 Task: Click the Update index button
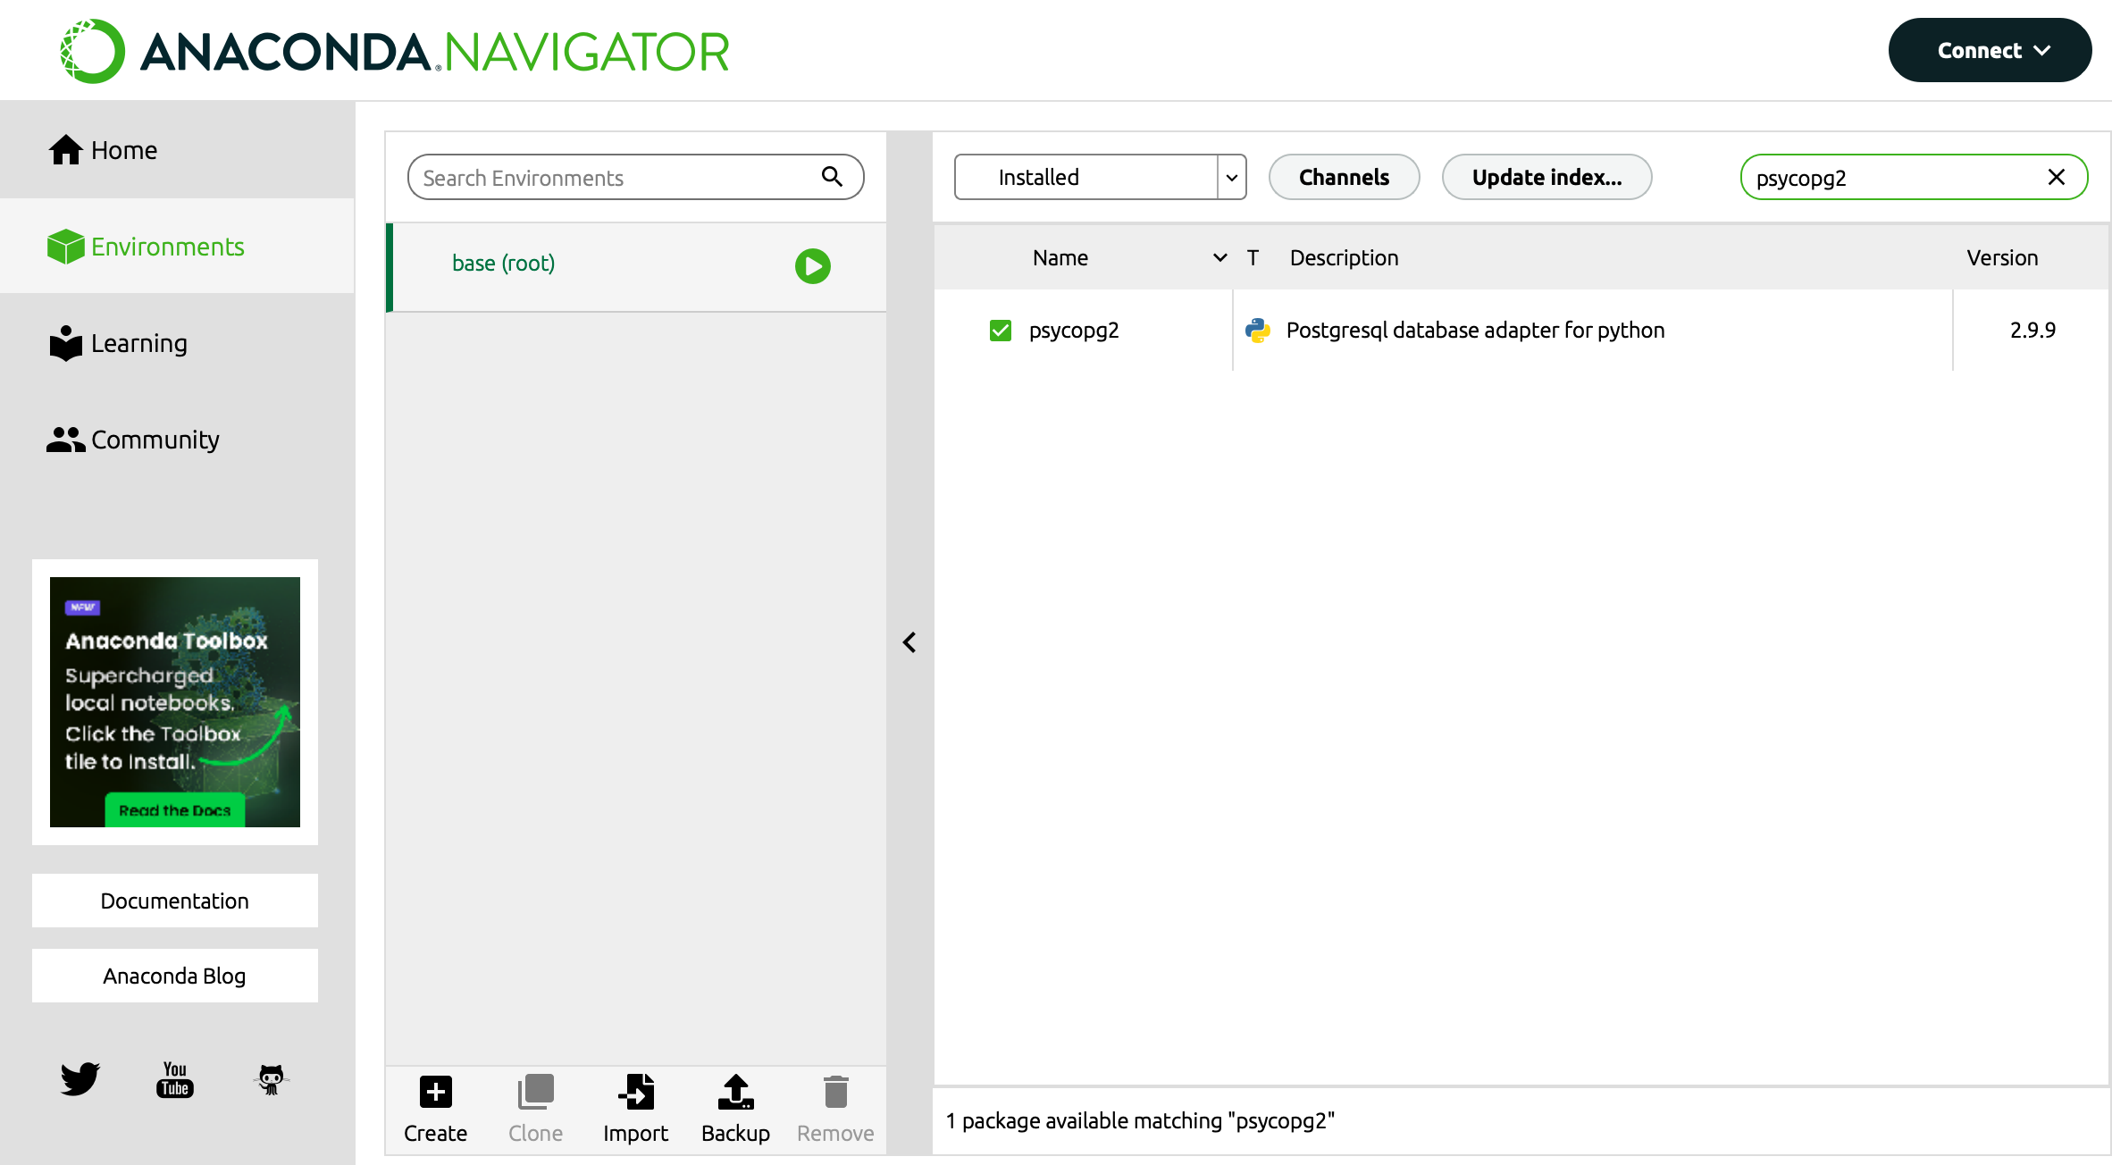1548,177
